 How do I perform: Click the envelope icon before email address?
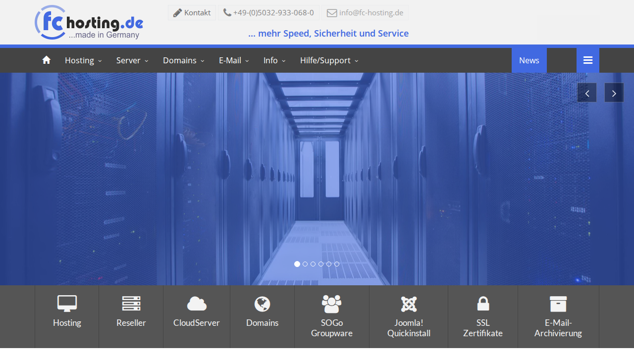pos(332,13)
